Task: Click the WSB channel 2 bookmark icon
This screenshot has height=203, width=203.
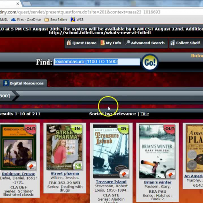Action: click(x=73, y=20)
